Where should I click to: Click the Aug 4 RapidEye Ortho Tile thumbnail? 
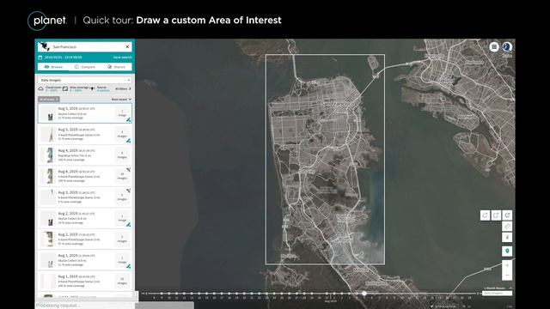(x=48, y=155)
